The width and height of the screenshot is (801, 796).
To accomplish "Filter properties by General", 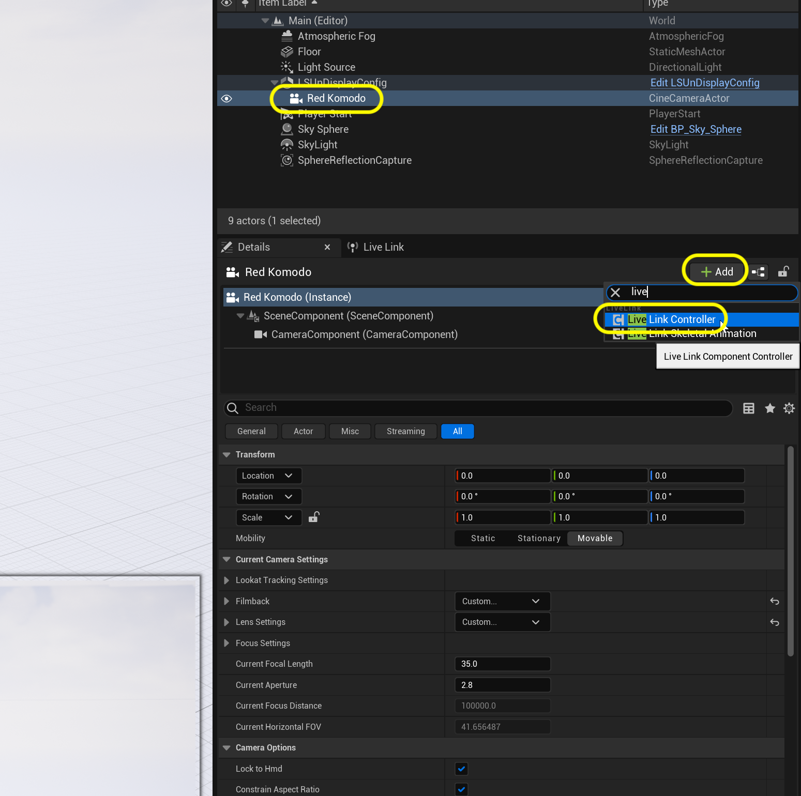I will tap(251, 431).
